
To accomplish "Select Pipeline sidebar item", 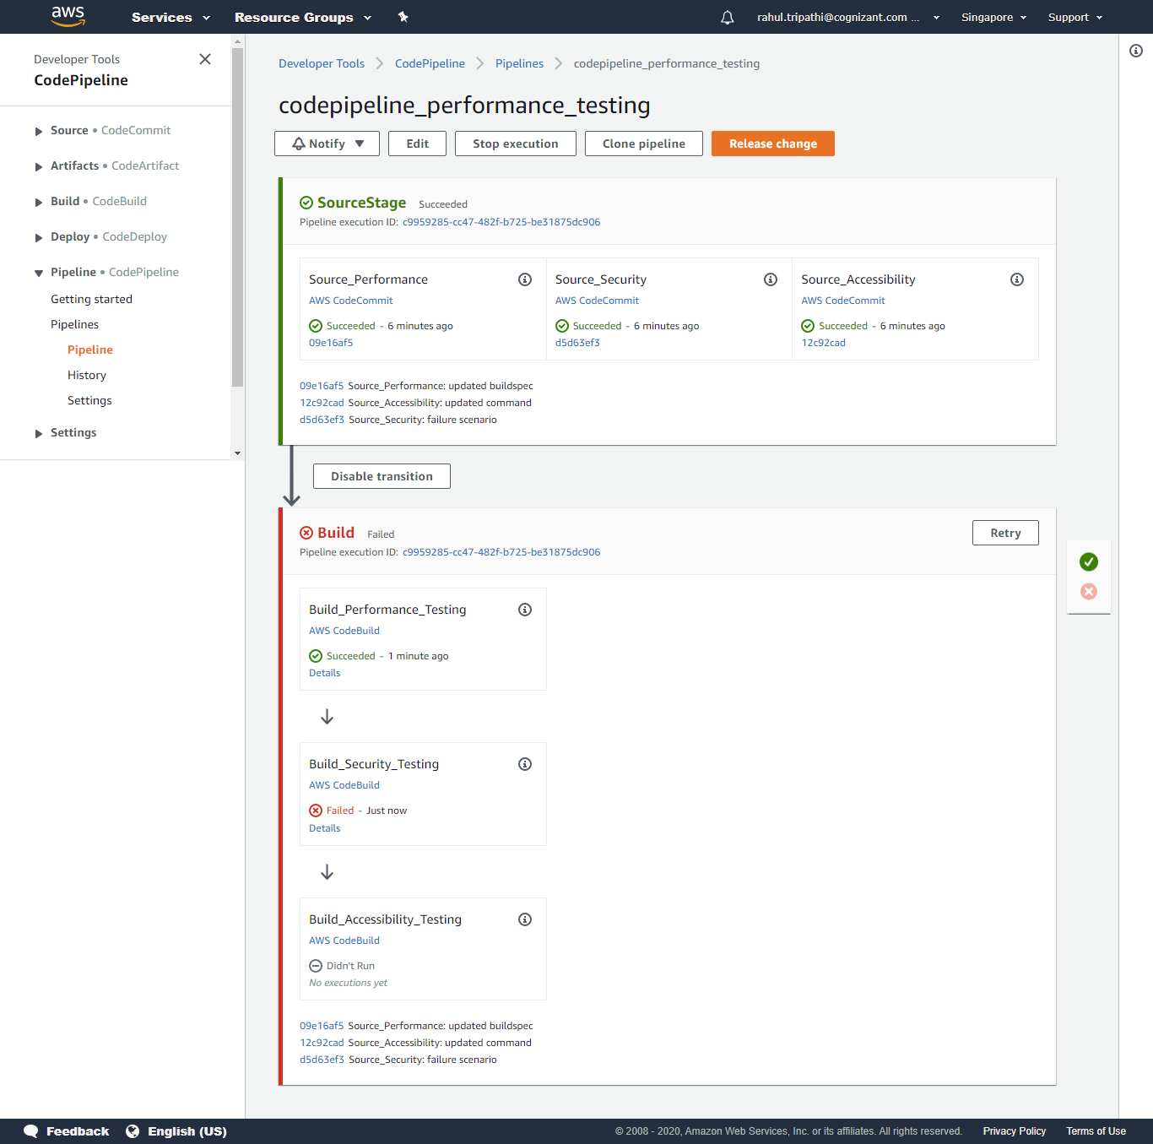I will pyautogui.click(x=90, y=350).
